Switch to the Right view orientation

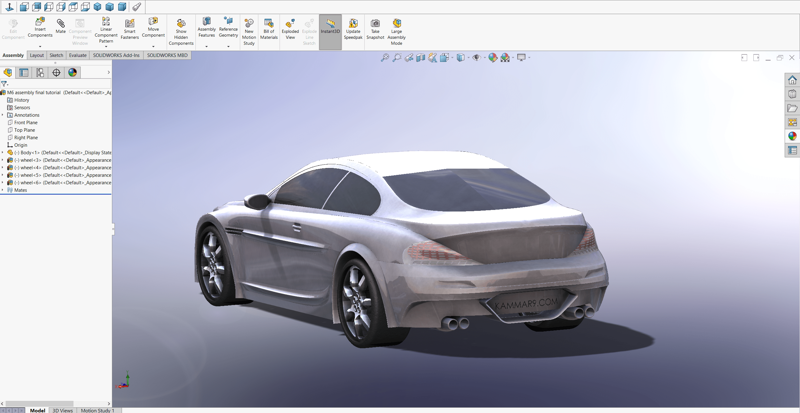point(61,7)
